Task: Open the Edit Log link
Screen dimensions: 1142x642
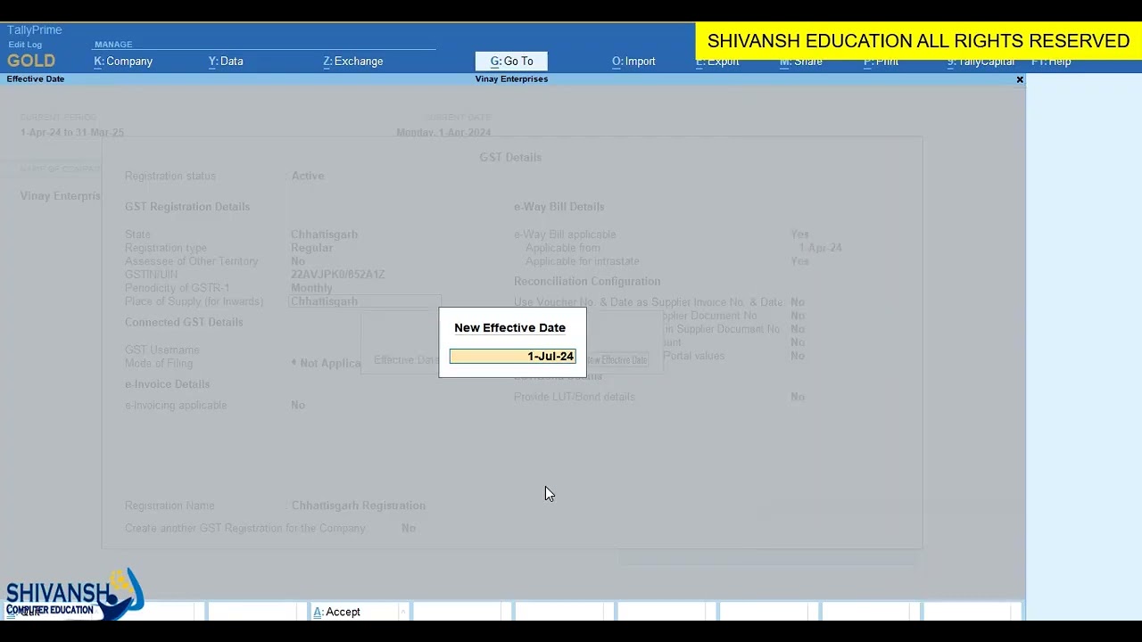Action: pyautogui.click(x=25, y=45)
